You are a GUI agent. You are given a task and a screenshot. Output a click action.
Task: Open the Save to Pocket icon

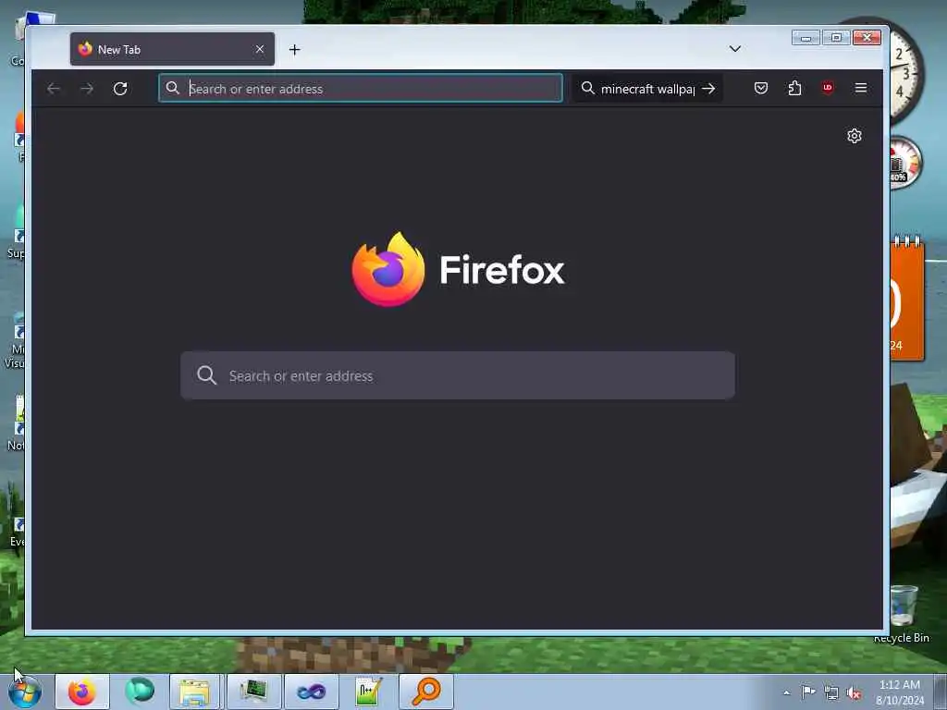(x=761, y=88)
